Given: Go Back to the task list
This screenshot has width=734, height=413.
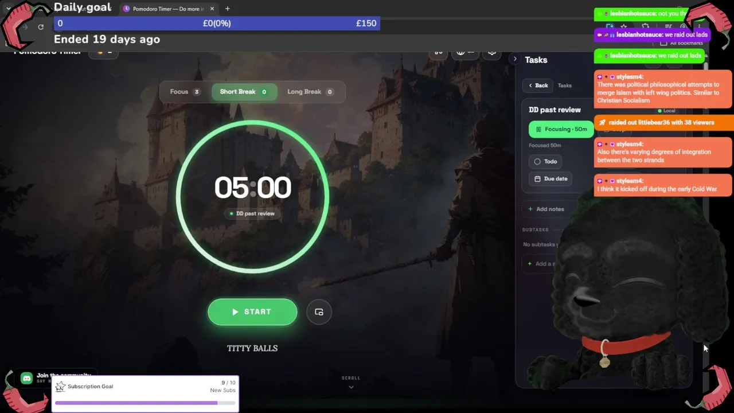Looking at the screenshot, I should click(x=538, y=85).
